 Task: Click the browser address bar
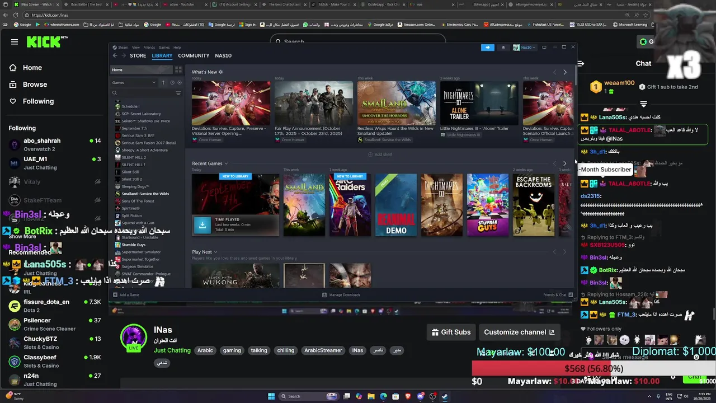point(336,15)
